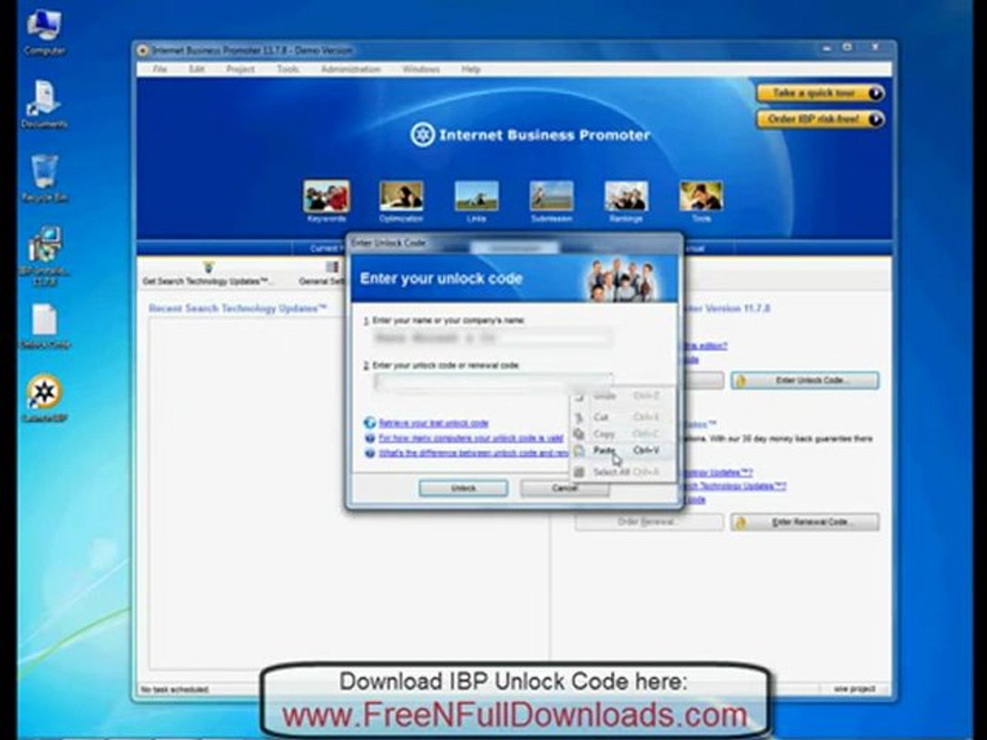Open the File menu
Screen dimensions: 987x740
(160, 69)
